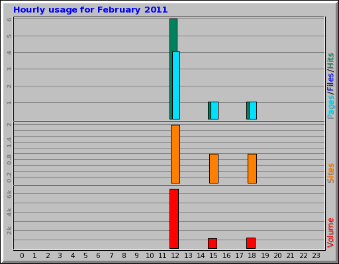This screenshot has height=264, width=339.
Task: Click the cyan Pages bar at hour 12
Action: tap(176, 86)
